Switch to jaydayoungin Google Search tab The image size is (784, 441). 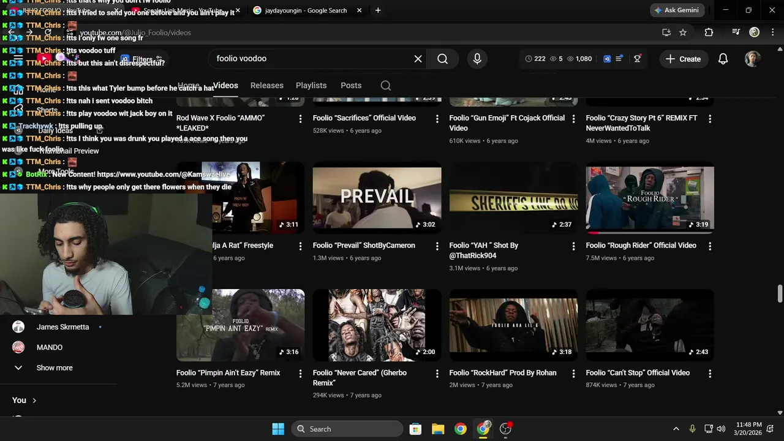click(x=305, y=10)
